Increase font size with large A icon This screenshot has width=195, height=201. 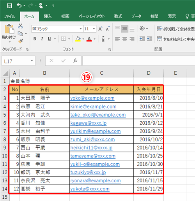(x=100, y=29)
